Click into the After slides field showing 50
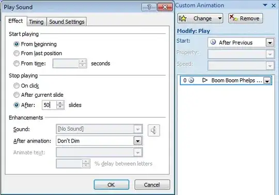The width and height of the screenshot is (279, 195). [x=50, y=105]
